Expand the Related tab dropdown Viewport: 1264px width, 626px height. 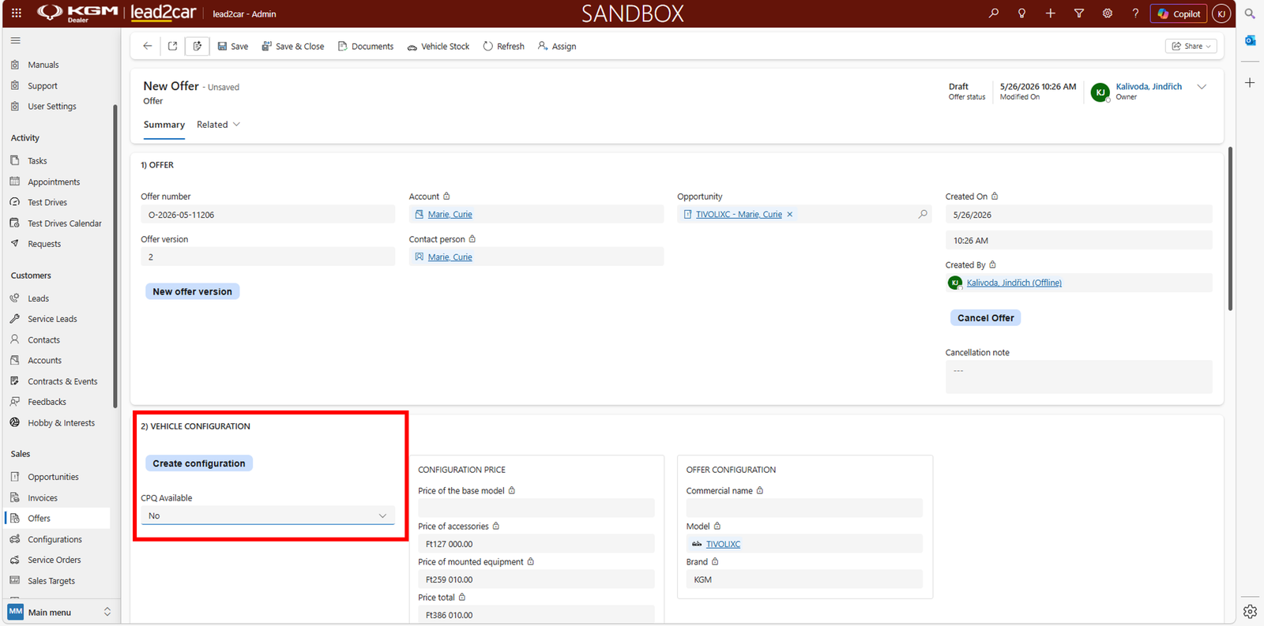[x=218, y=125]
